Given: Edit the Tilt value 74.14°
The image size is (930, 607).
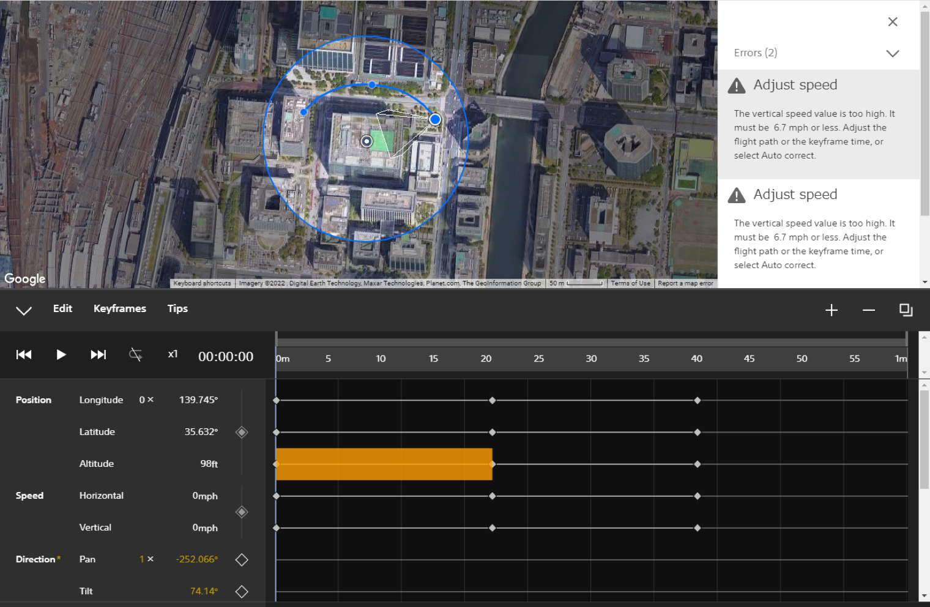Looking at the screenshot, I should pos(204,591).
